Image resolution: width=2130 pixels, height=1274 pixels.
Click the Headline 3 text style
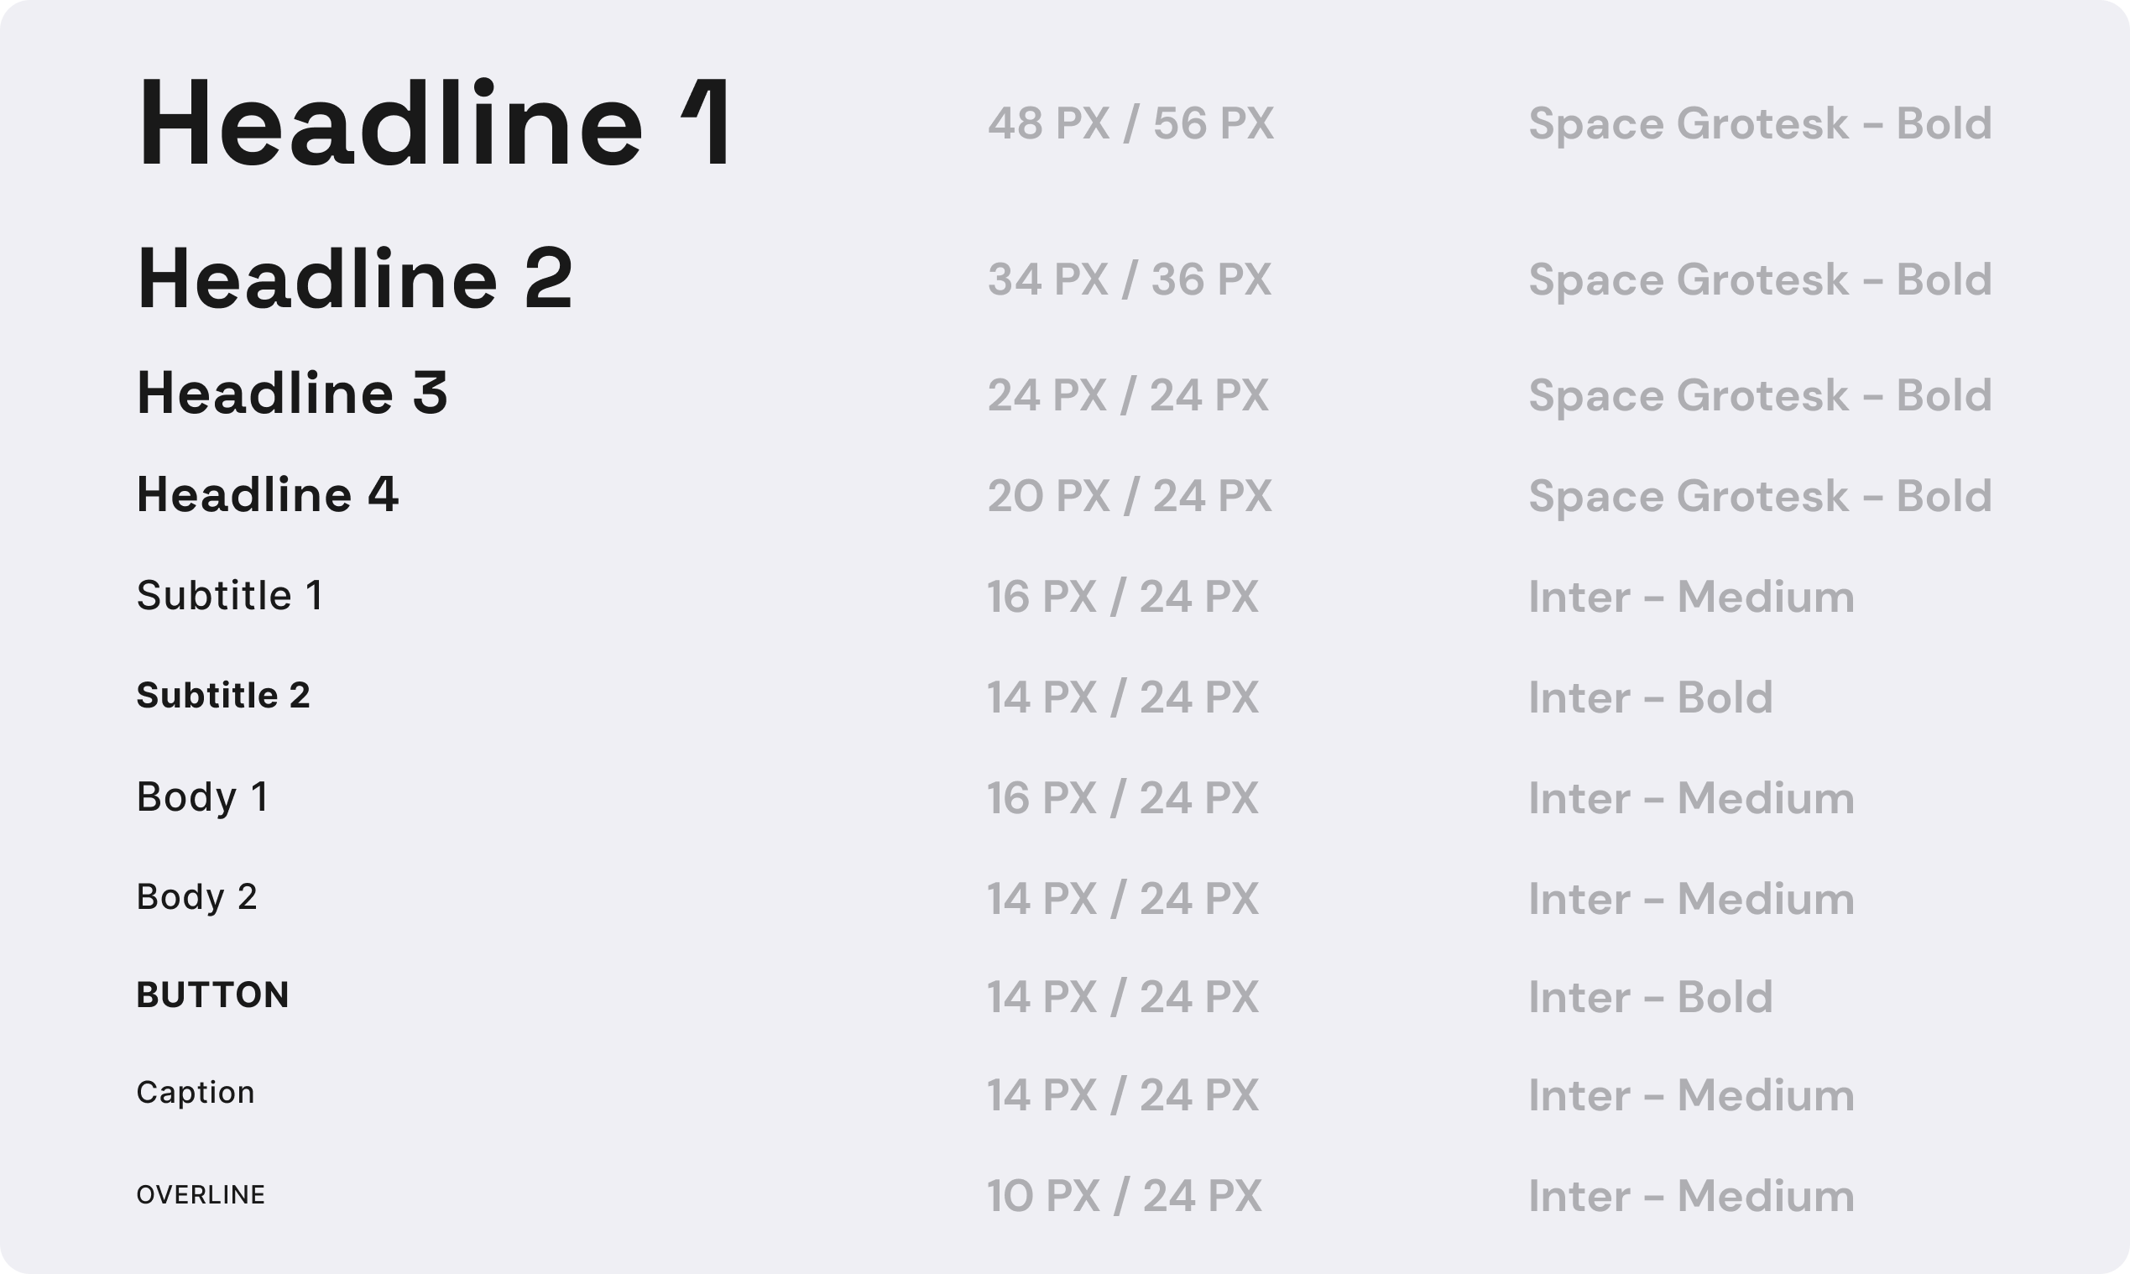292,393
